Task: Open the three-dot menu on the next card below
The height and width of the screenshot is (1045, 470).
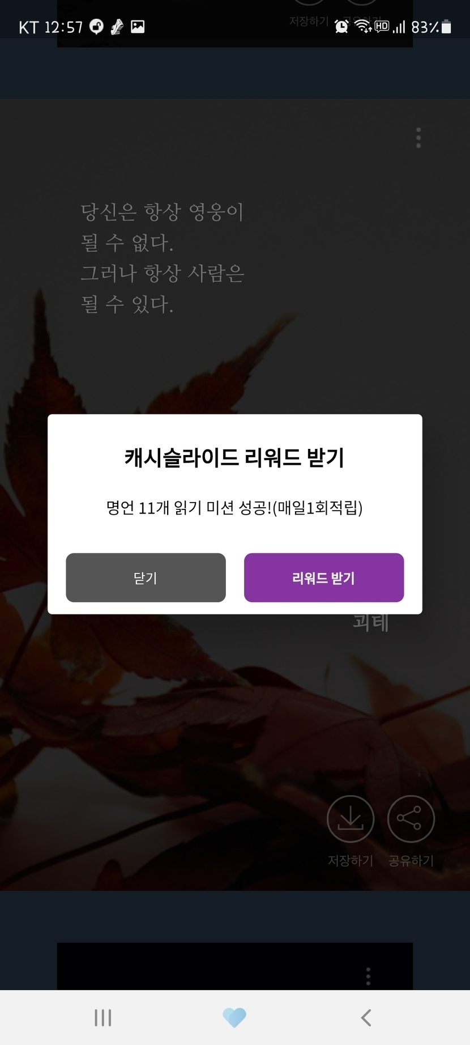Action: tap(368, 976)
